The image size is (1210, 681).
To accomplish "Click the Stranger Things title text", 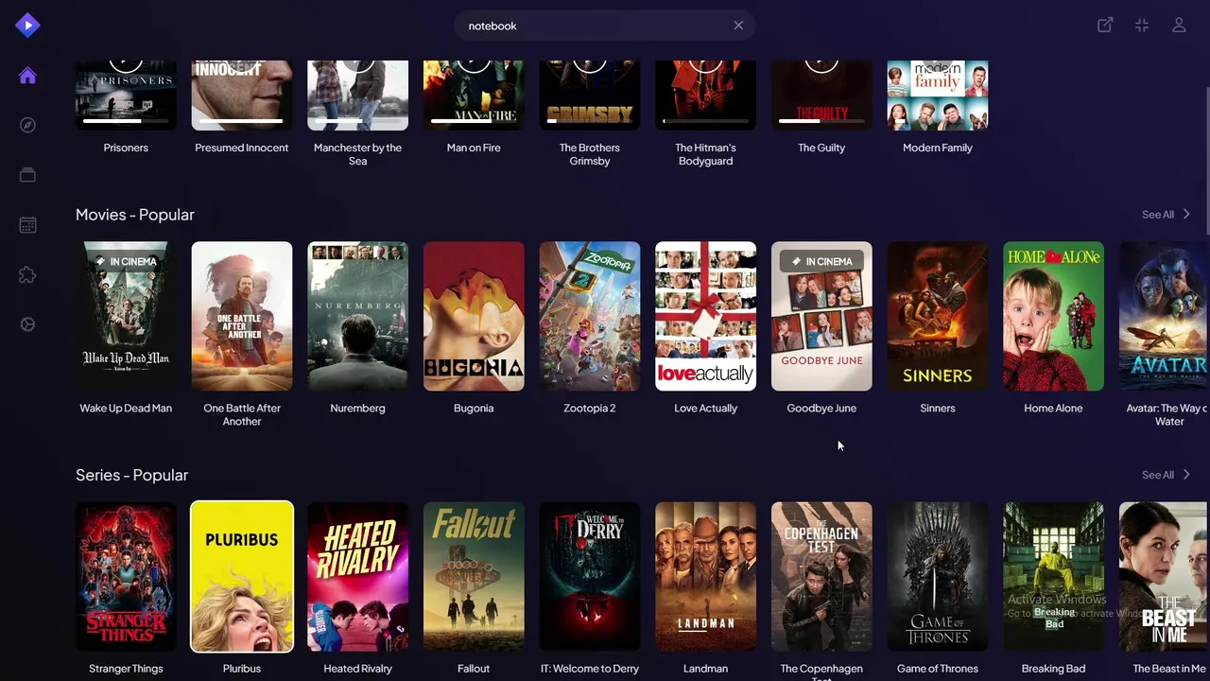I will [x=126, y=669].
